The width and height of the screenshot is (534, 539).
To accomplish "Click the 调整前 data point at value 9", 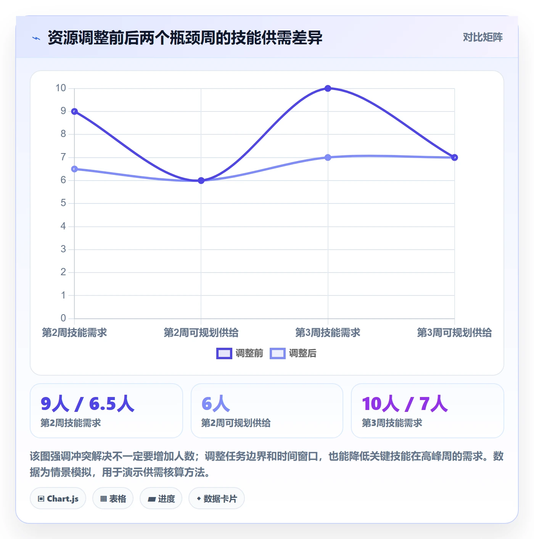I will click(x=74, y=111).
